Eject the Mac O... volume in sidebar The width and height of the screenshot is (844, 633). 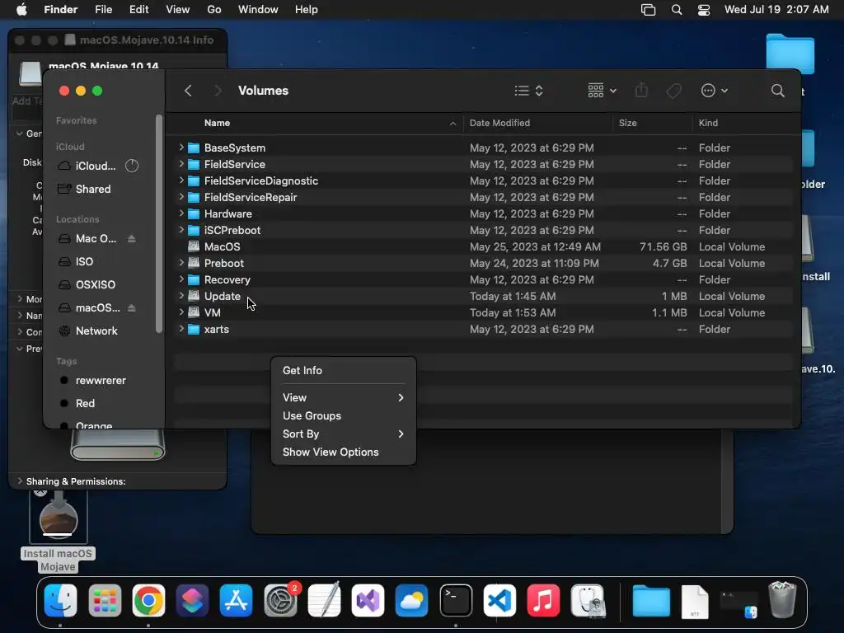132,238
